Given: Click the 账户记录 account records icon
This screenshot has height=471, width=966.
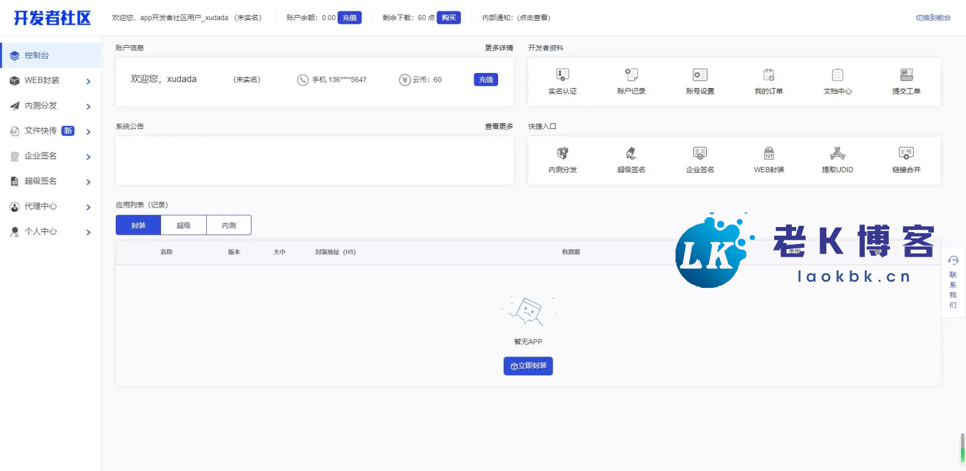Looking at the screenshot, I should 631,75.
